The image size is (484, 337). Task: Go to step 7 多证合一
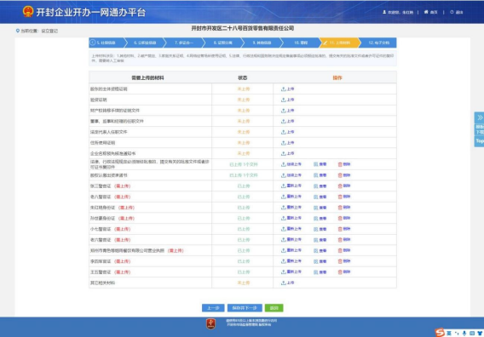pos(184,43)
